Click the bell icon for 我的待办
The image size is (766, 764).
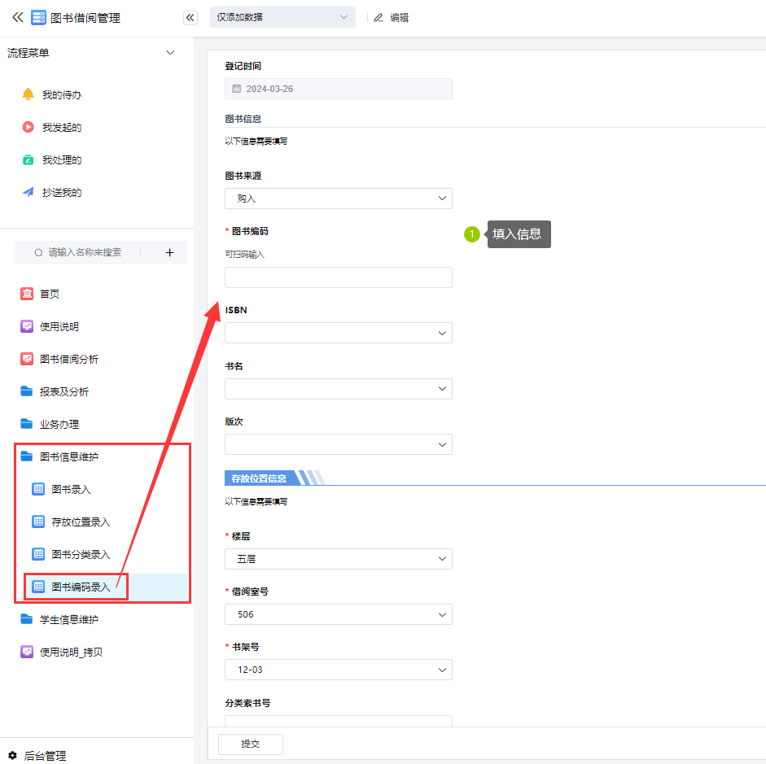pyautogui.click(x=28, y=94)
